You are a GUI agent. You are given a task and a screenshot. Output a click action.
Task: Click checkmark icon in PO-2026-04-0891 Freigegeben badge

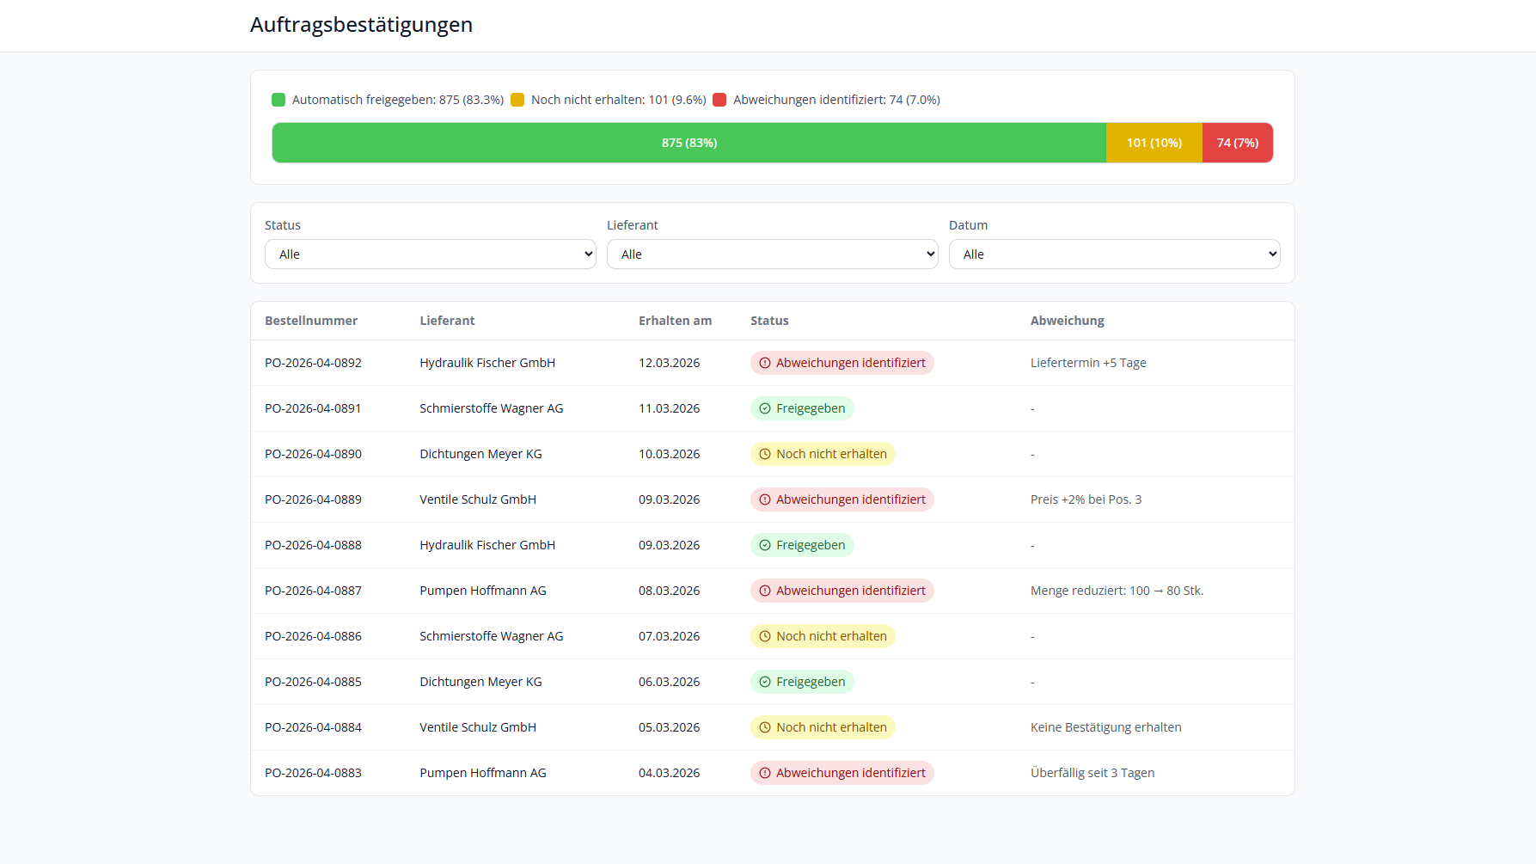pyautogui.click(x=765, y=408)
